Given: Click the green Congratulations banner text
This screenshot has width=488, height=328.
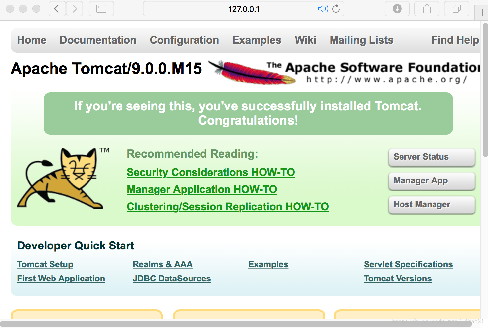Looking at the screenshot, I should pos(248,113).
